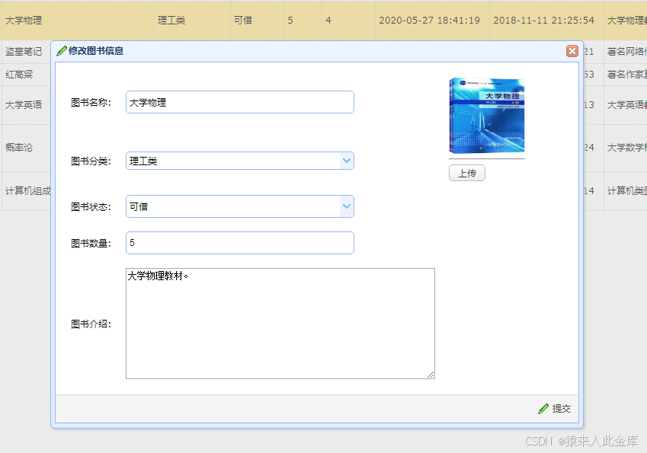
Task: Click the pencil icon in dialog title
Action: tap(62, 51)
